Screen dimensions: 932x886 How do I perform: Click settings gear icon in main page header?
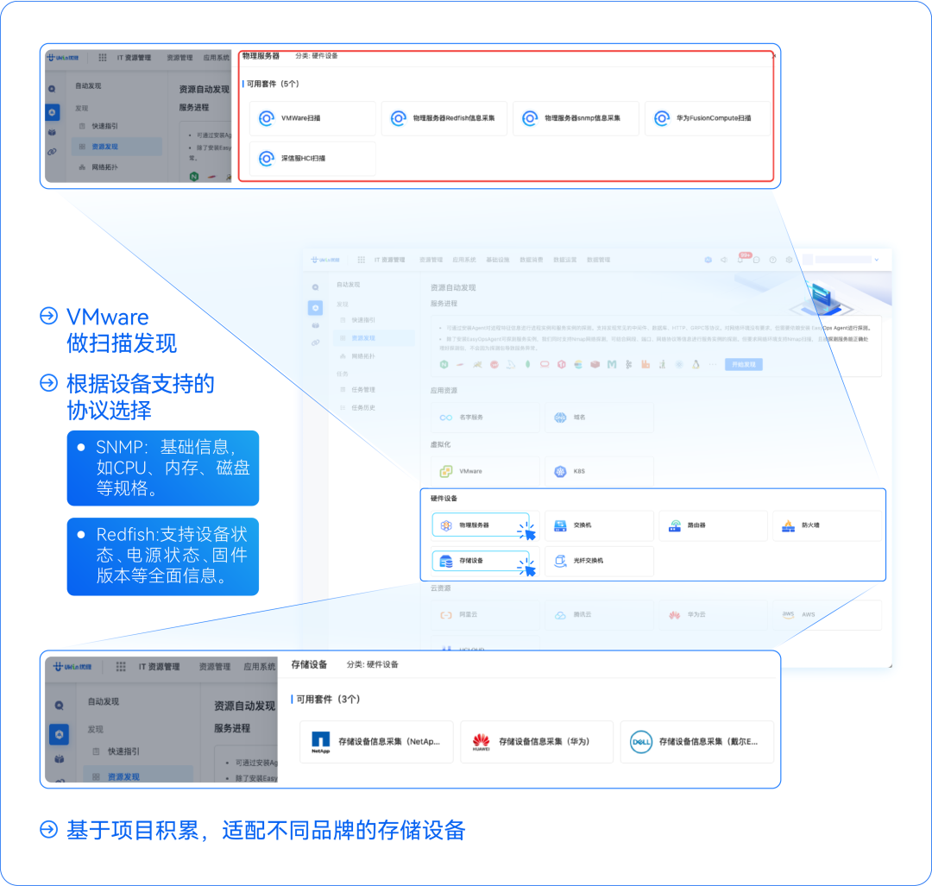click(x=789, y=260)
